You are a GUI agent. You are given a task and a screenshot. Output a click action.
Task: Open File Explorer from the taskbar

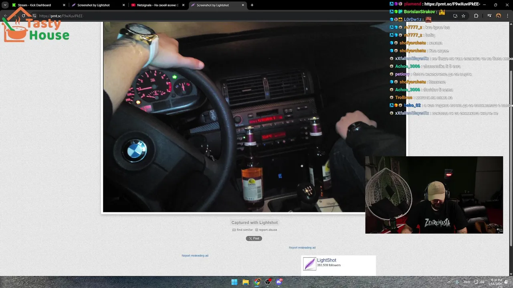click(246, 282)
